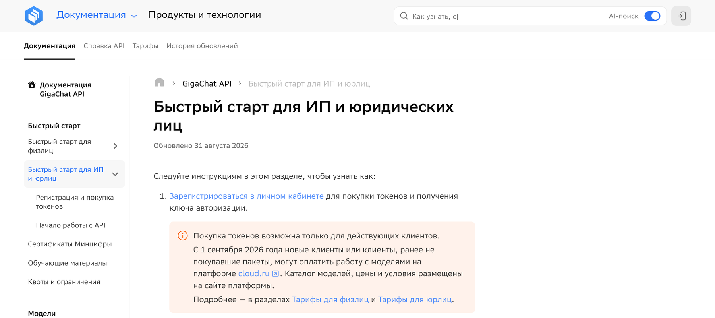
Task: Click the Модели sidebar heading
Action: click(x=42, y=313)
